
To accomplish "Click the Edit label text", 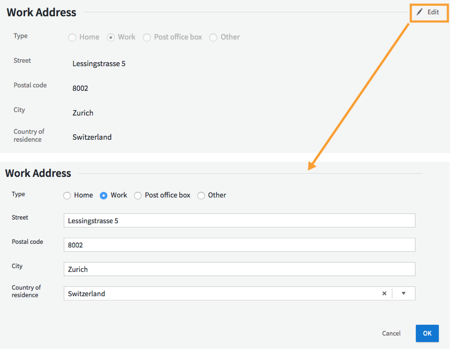I will coord(433,12).
